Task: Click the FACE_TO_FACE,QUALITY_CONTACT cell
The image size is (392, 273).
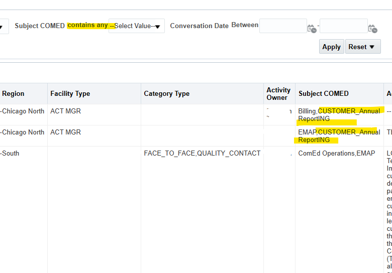Action: click(x=202, y=210)
